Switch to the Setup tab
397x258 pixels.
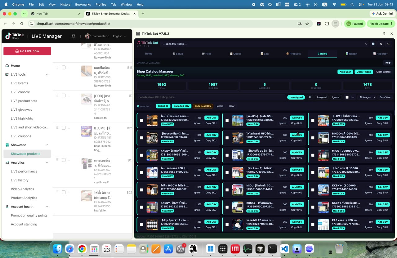click(x=178, y=54)
